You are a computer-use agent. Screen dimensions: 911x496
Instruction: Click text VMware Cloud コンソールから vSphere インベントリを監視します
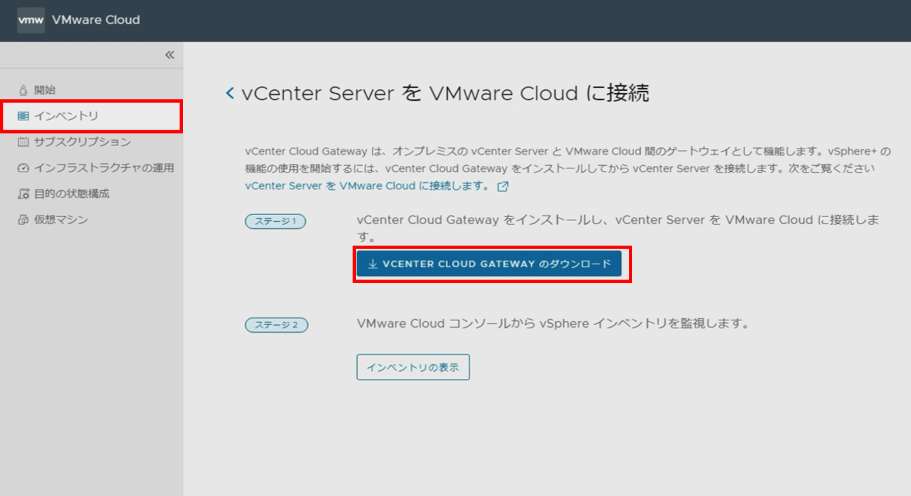[x=553, y=324]
